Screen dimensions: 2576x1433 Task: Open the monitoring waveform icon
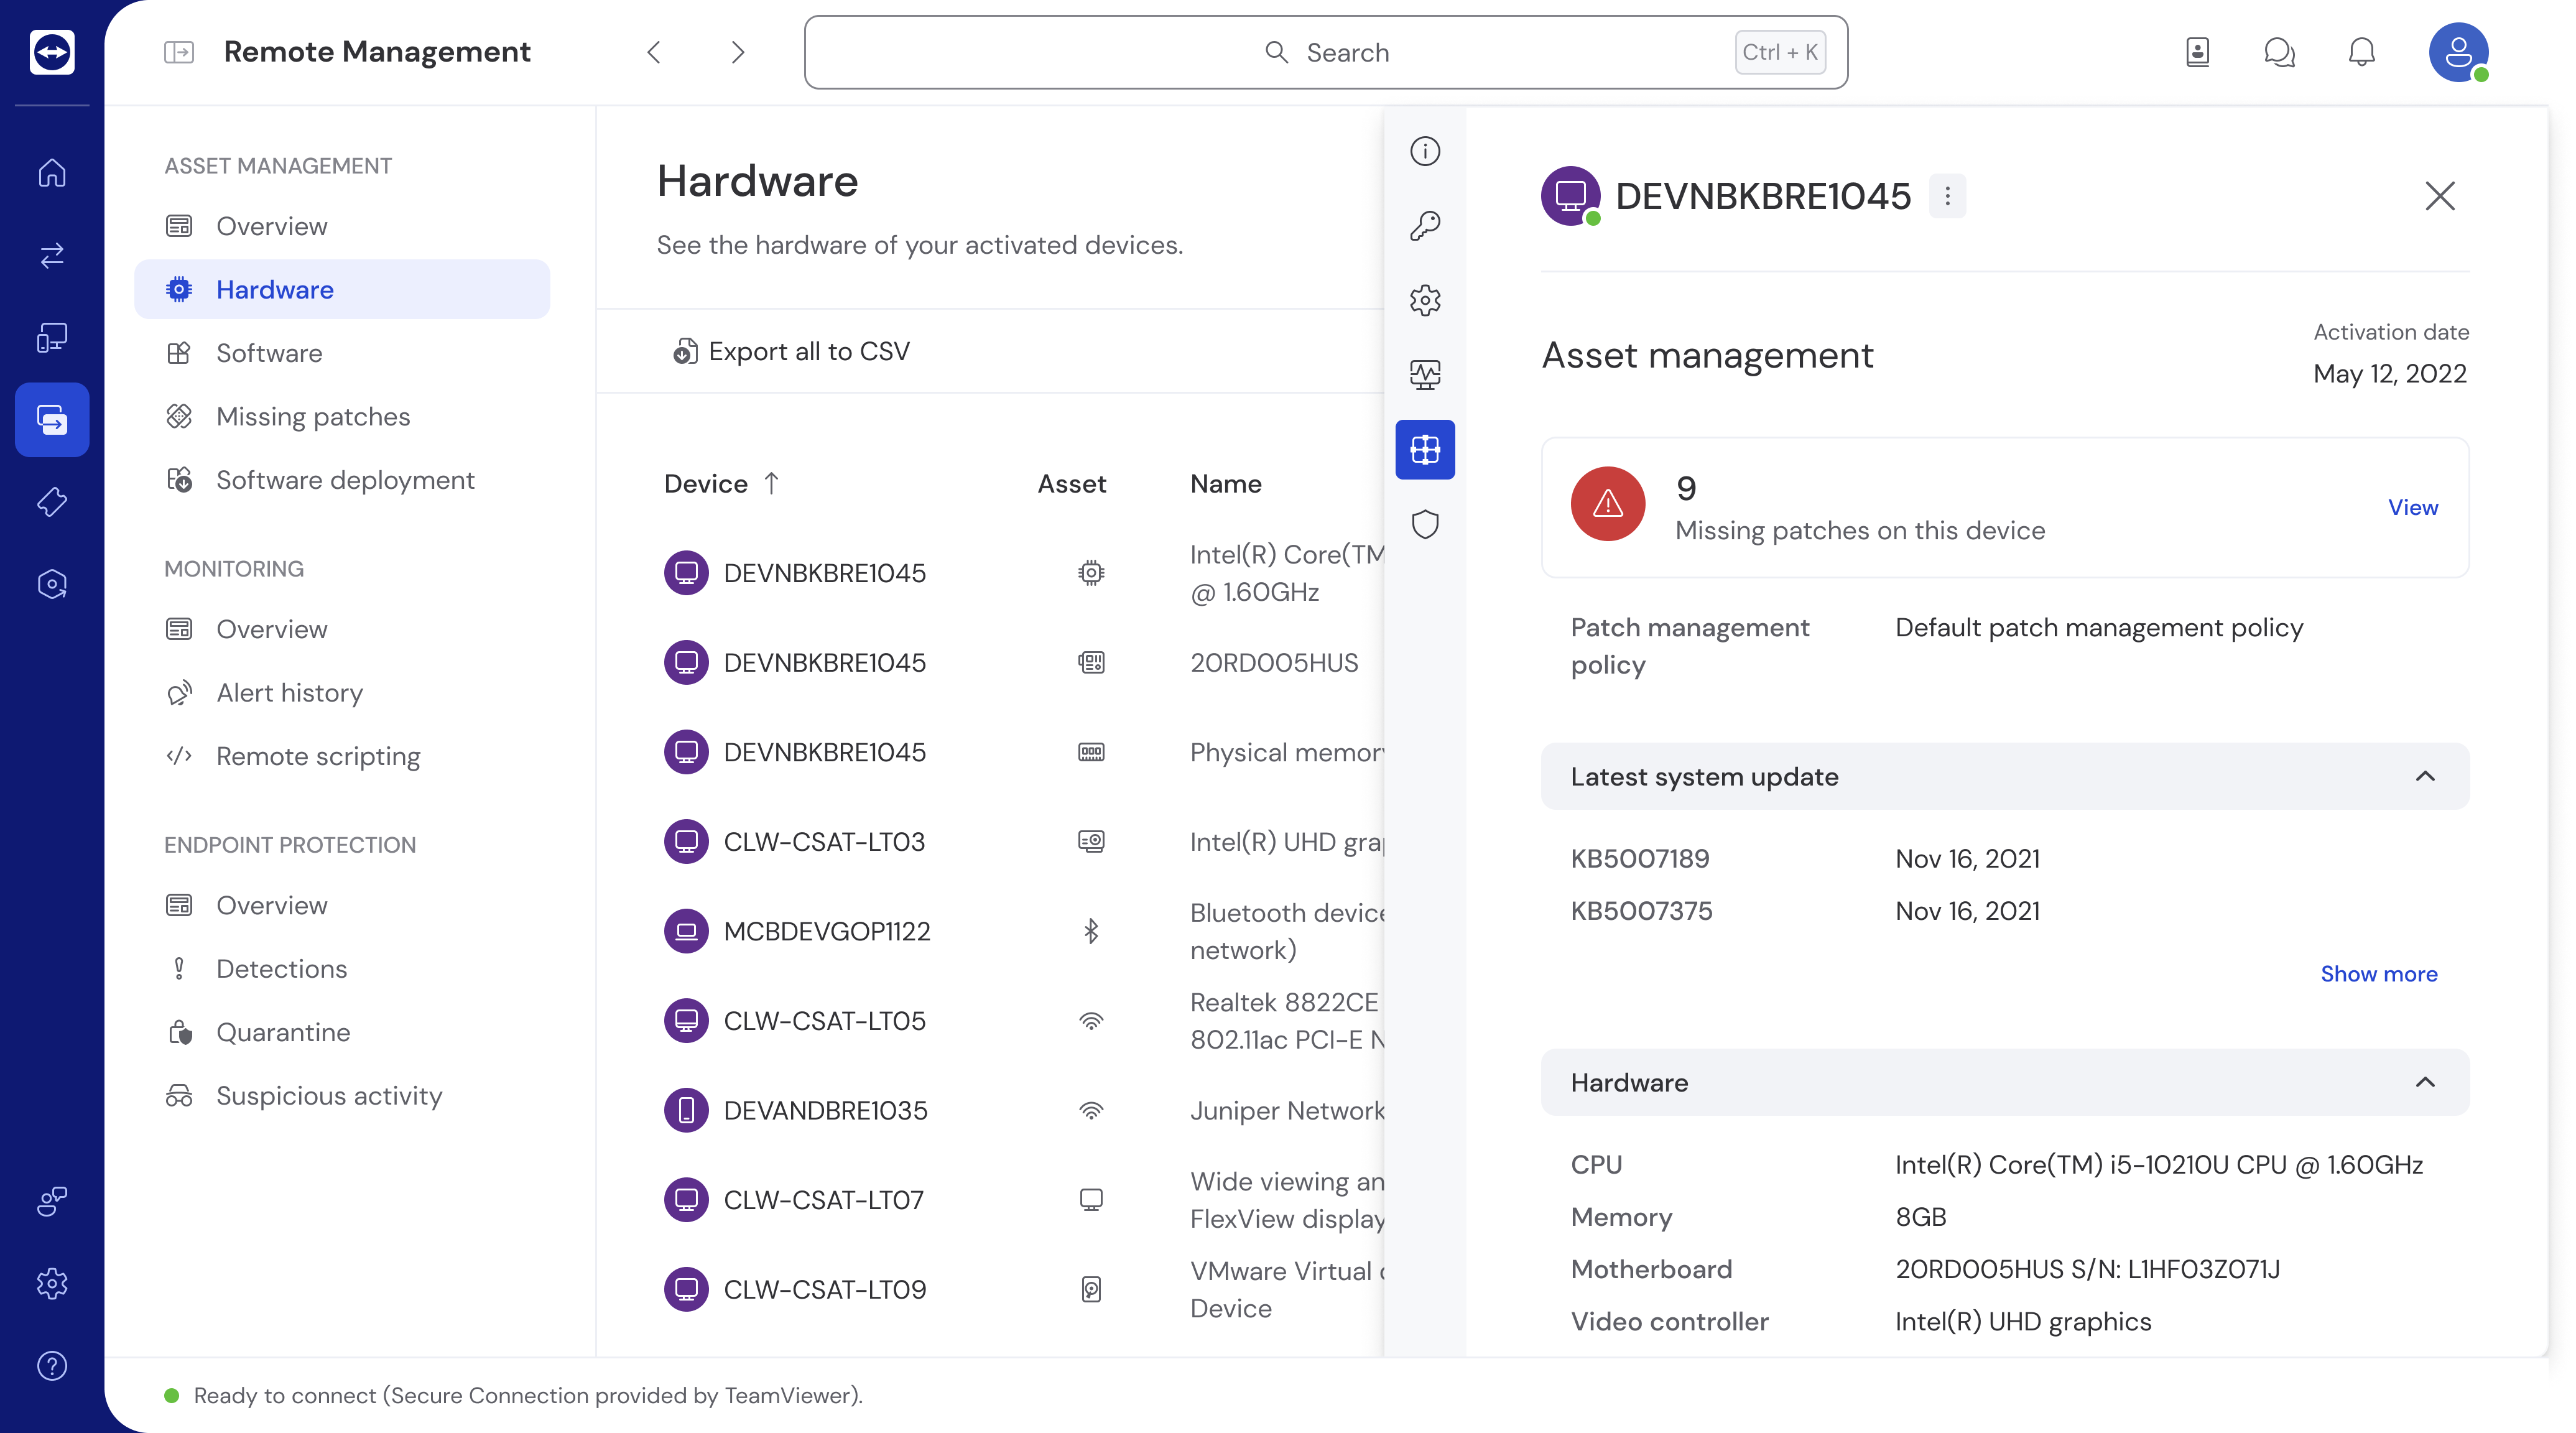coord(1424,374)
